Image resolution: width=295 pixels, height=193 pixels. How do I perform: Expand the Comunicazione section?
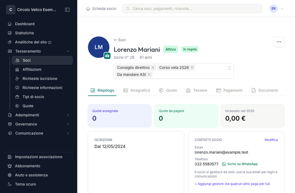pos(68,133)
